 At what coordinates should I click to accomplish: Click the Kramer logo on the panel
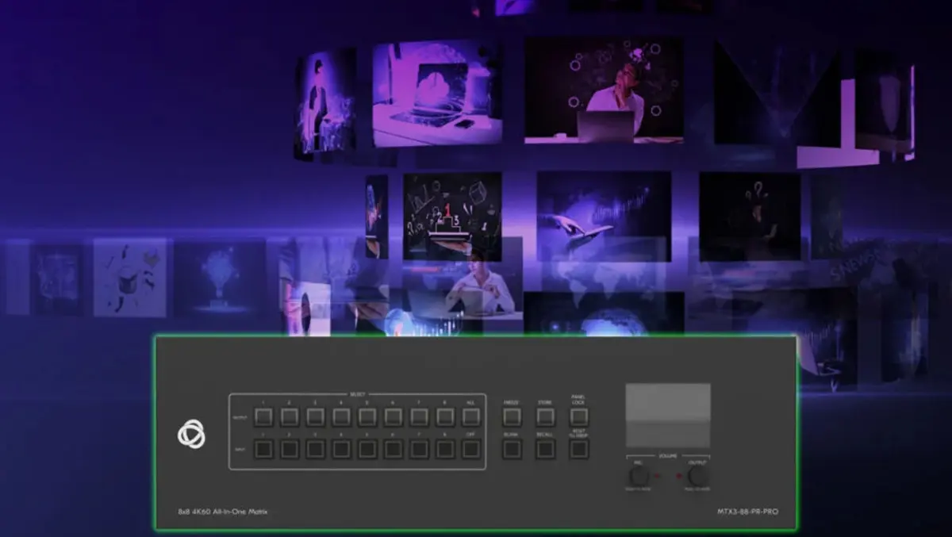point(191,434)
